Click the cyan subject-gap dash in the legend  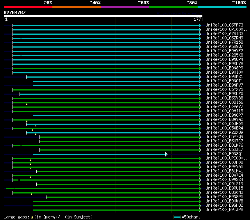pos(62,217)
